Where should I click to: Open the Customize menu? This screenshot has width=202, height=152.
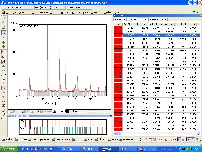tap(96, 12)
